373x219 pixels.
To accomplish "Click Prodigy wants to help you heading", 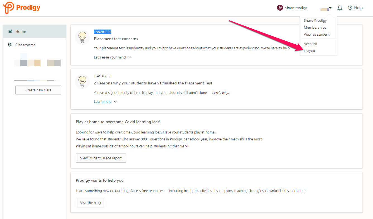I will tap(100, 180).
